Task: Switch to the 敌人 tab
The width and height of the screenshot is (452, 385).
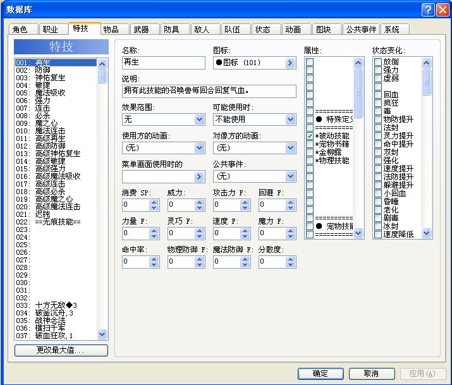Action: click(205, 29)
